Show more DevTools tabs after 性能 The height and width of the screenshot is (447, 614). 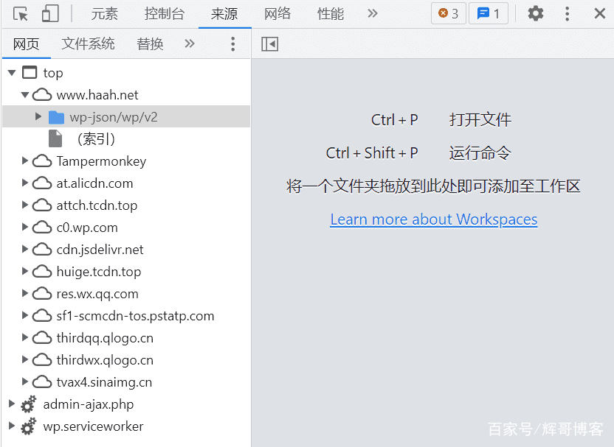click(373, 13)
